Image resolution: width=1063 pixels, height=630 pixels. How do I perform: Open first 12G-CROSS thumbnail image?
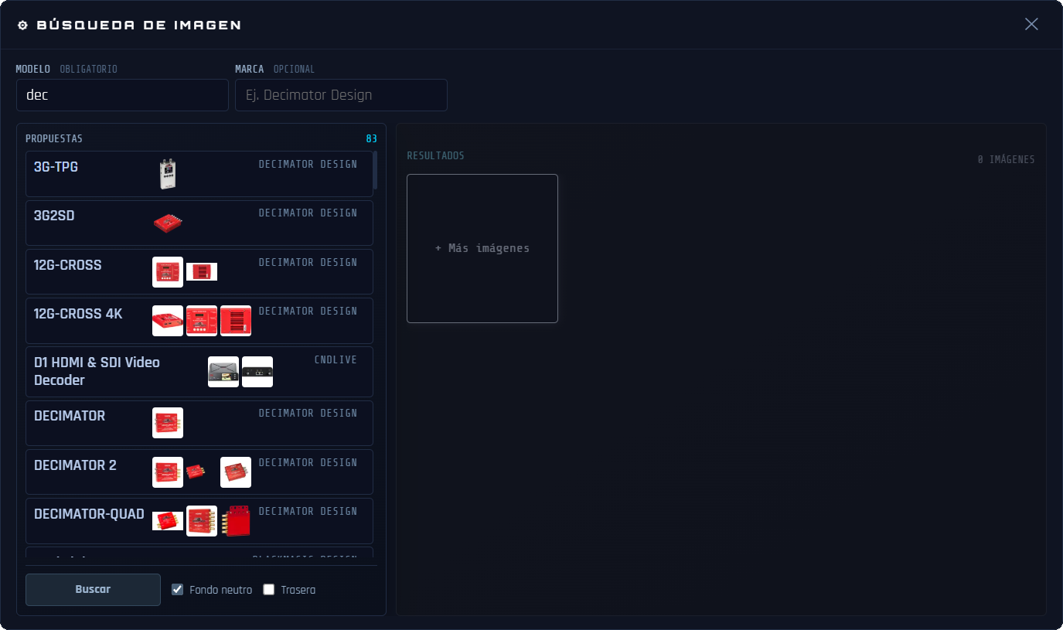coord(168,272)
